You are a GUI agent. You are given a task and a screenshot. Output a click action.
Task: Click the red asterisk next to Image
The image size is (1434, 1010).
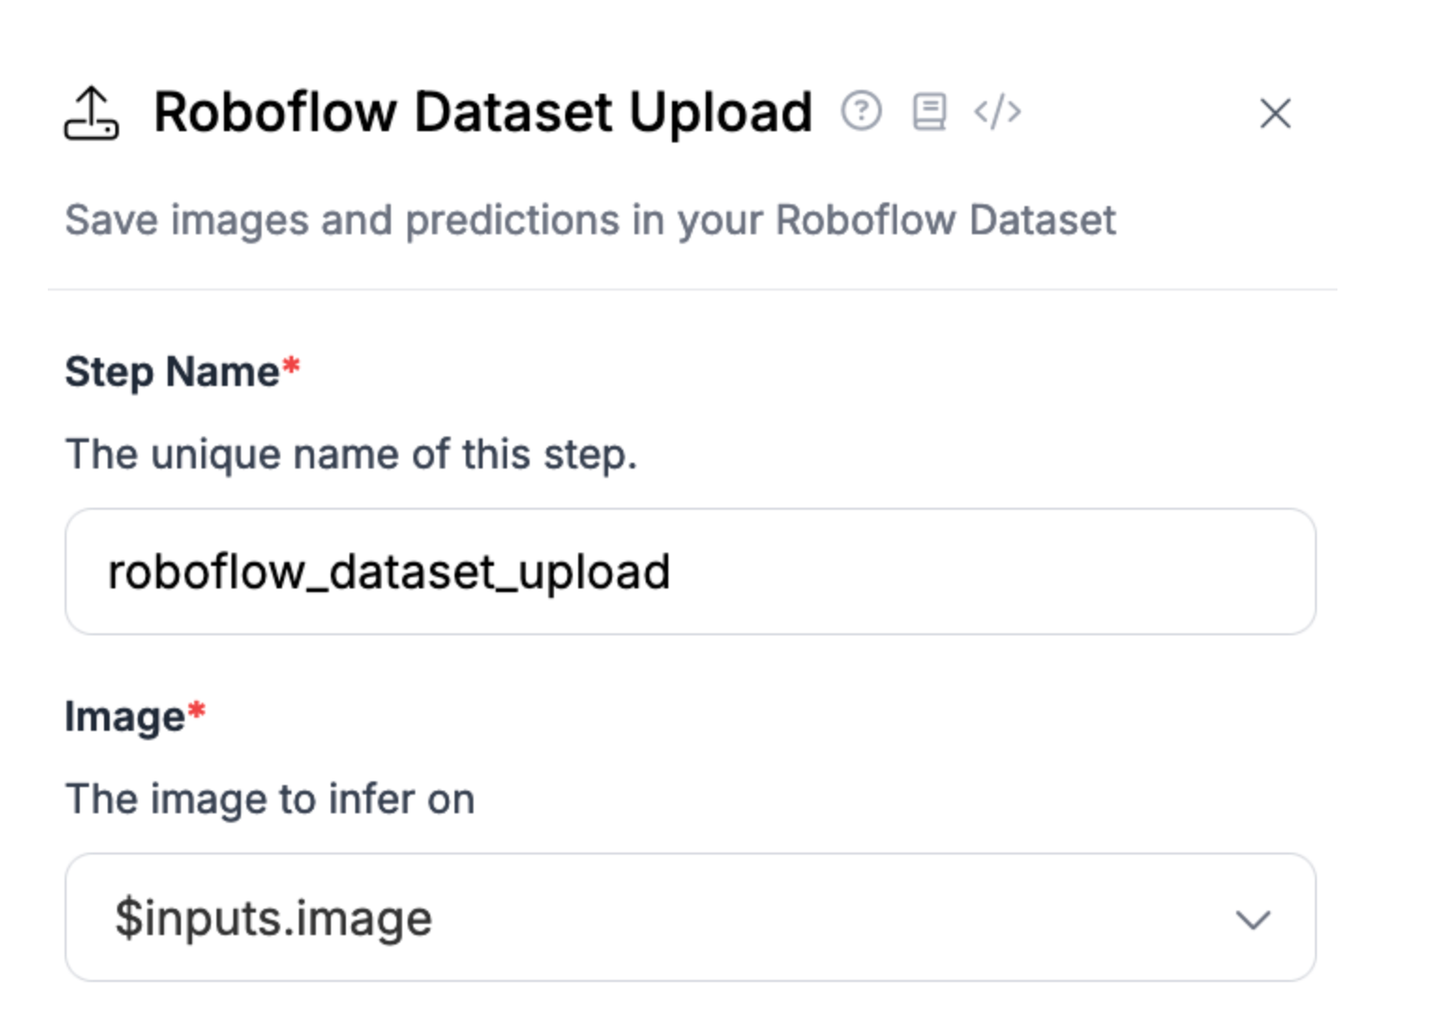196,710
